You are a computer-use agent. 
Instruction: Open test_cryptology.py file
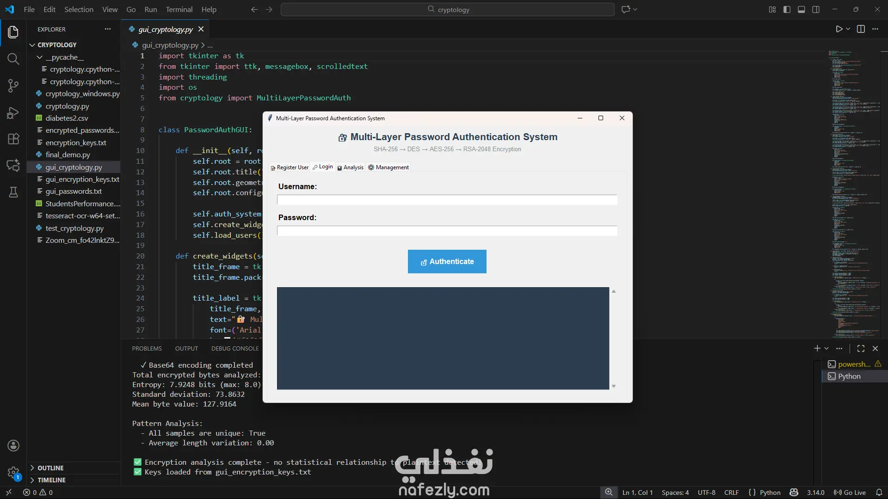click(74, 228)
